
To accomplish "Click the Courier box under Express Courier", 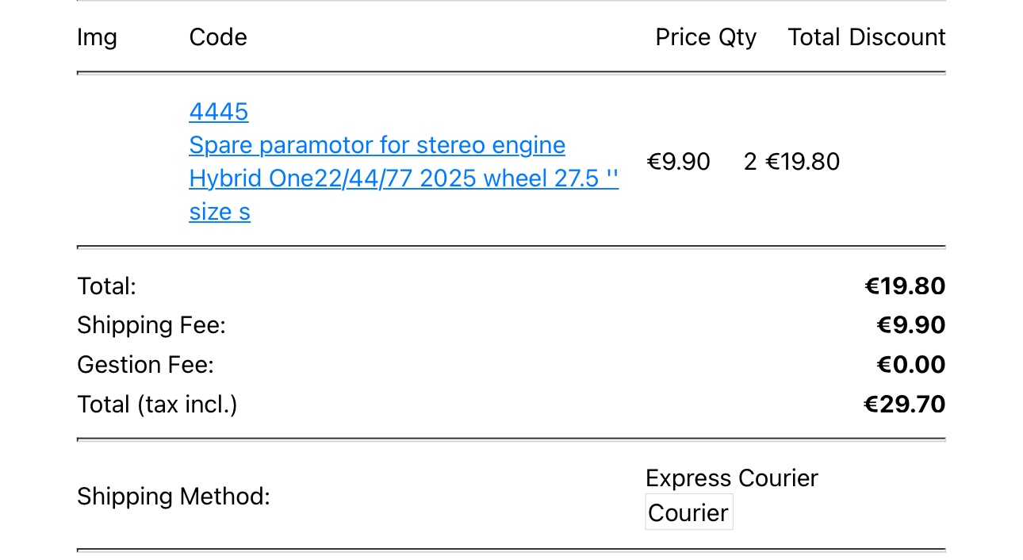I will coord(688,512).
